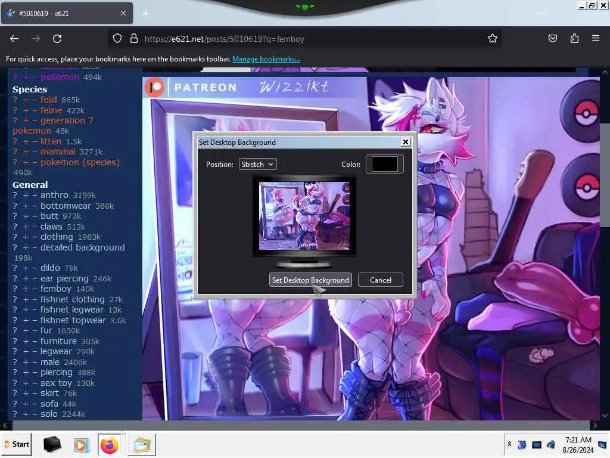The width and height of the screenshot is (610, 458).
Task: Open the litten tag link
Action: click(x=51, y=141)
